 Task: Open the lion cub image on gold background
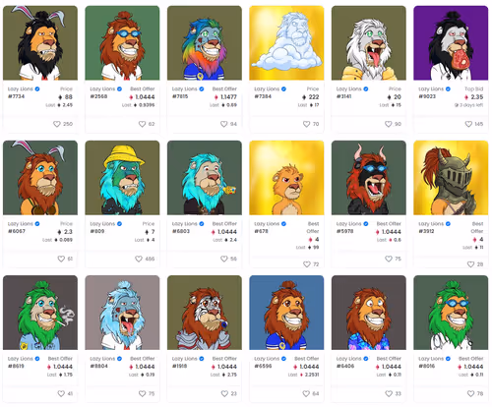tap(286, 178)
